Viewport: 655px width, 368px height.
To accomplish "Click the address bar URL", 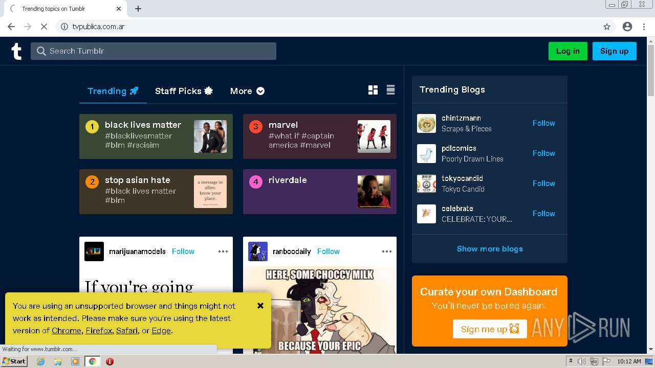I will pyautogui.click(x=98, y=27).
